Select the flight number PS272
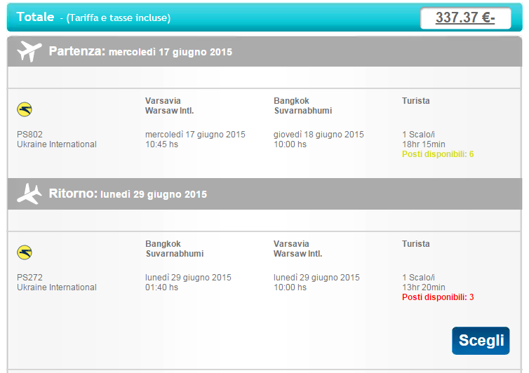529x373 pixels. [29, 277]
